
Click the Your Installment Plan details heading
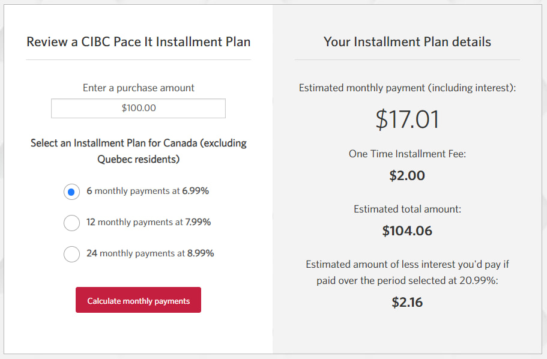click(407, 41)
